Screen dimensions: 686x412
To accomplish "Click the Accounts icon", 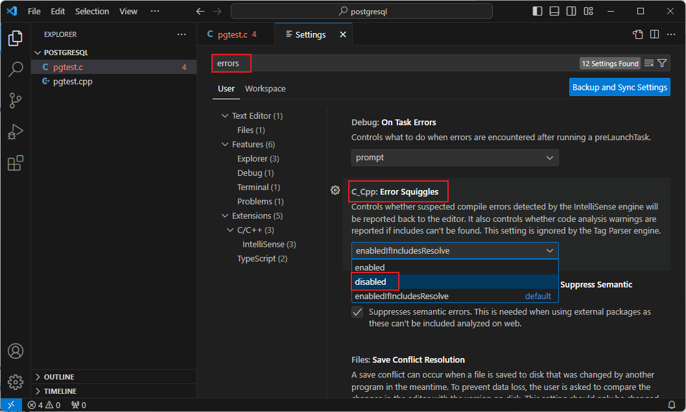I will pyautogui.click(x=16, y=351).
